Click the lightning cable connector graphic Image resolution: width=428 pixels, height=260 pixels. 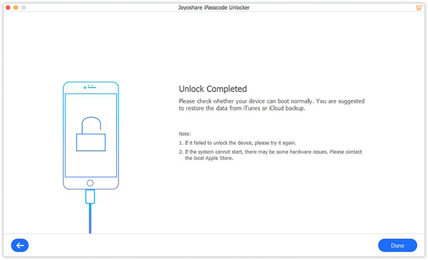[90, 196]
